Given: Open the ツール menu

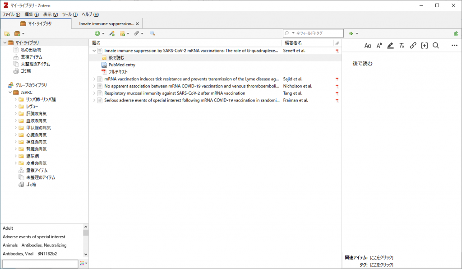Looking at the screenshot, I should pyautogui.click(x=70, y=14).
